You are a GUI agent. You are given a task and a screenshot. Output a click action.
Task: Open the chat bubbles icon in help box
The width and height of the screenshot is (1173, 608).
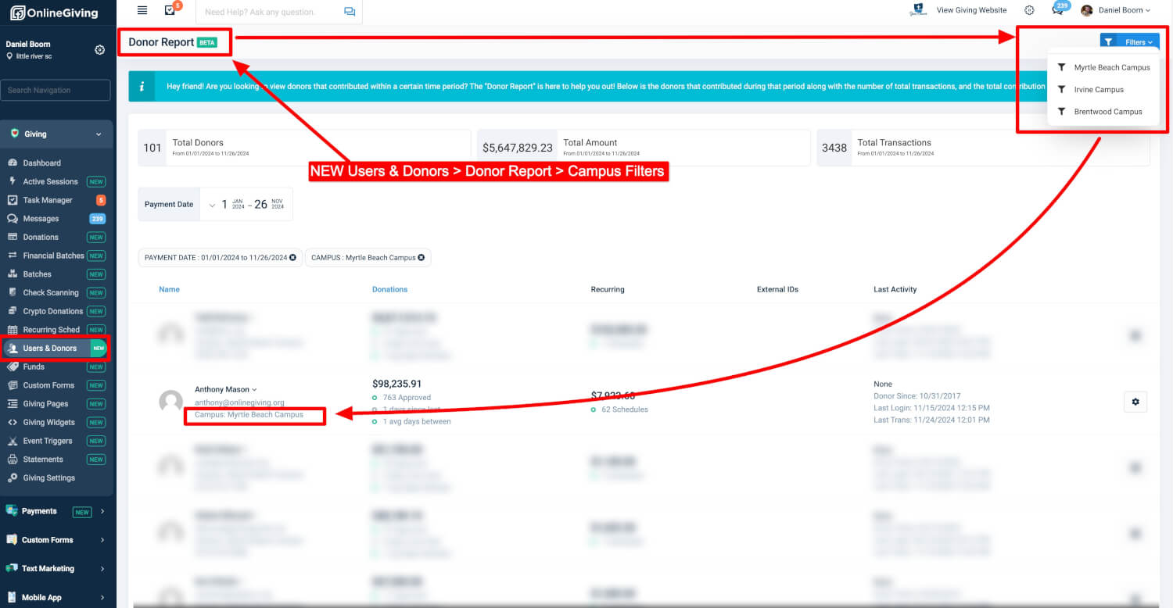click(x=349, y=12)
